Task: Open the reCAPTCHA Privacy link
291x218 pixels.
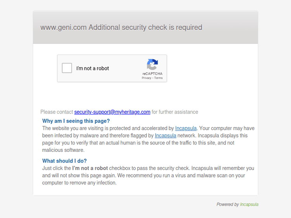Action: click(146, 78)
